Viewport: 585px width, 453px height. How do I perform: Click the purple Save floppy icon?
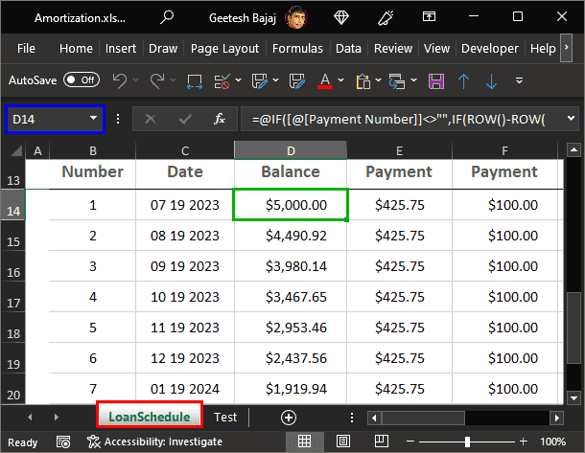point(436,81)
